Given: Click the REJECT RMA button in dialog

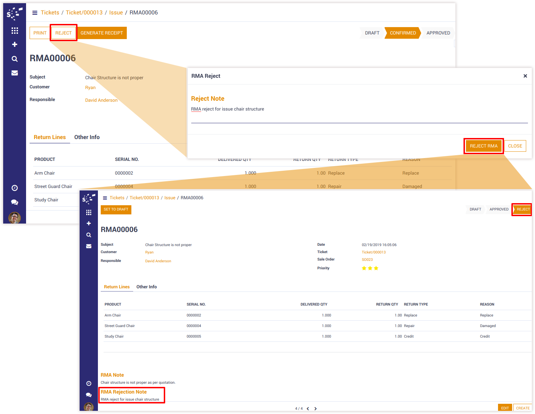Looking at the screenshot, I should [483, 146].
